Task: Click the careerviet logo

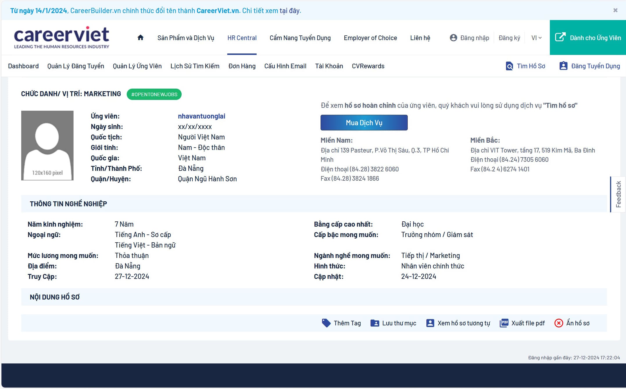Action: click(x=62, y=37)
